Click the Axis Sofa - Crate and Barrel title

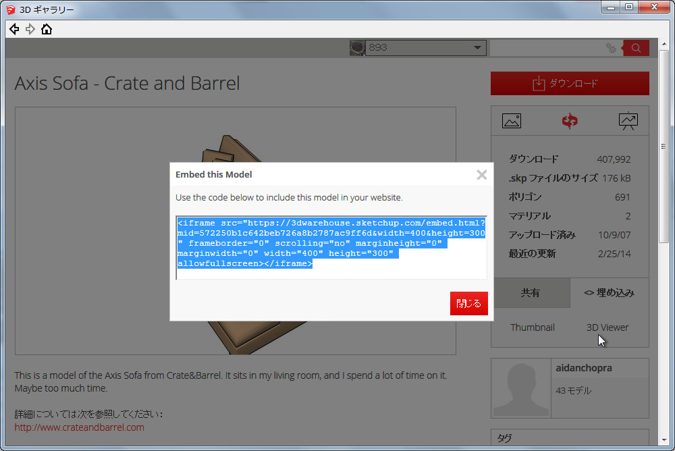(127, 83)
